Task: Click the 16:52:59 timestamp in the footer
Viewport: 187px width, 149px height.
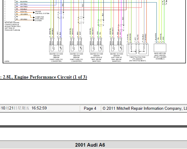Action: (x=39, y=108)
